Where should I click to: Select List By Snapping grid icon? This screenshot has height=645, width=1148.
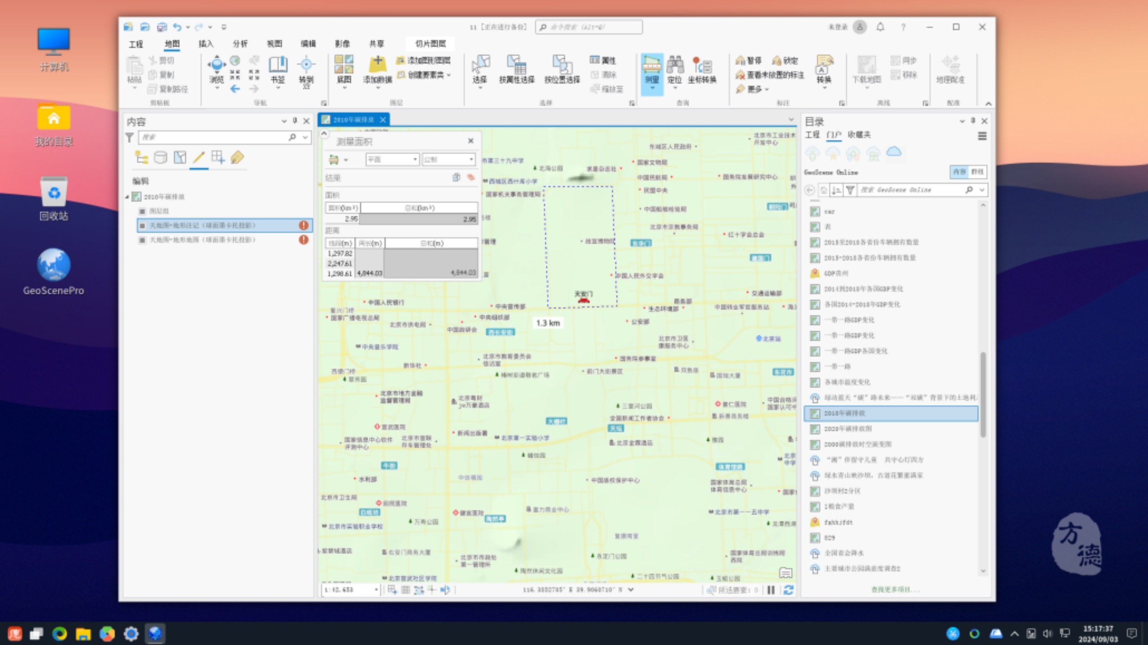[218, 157]
